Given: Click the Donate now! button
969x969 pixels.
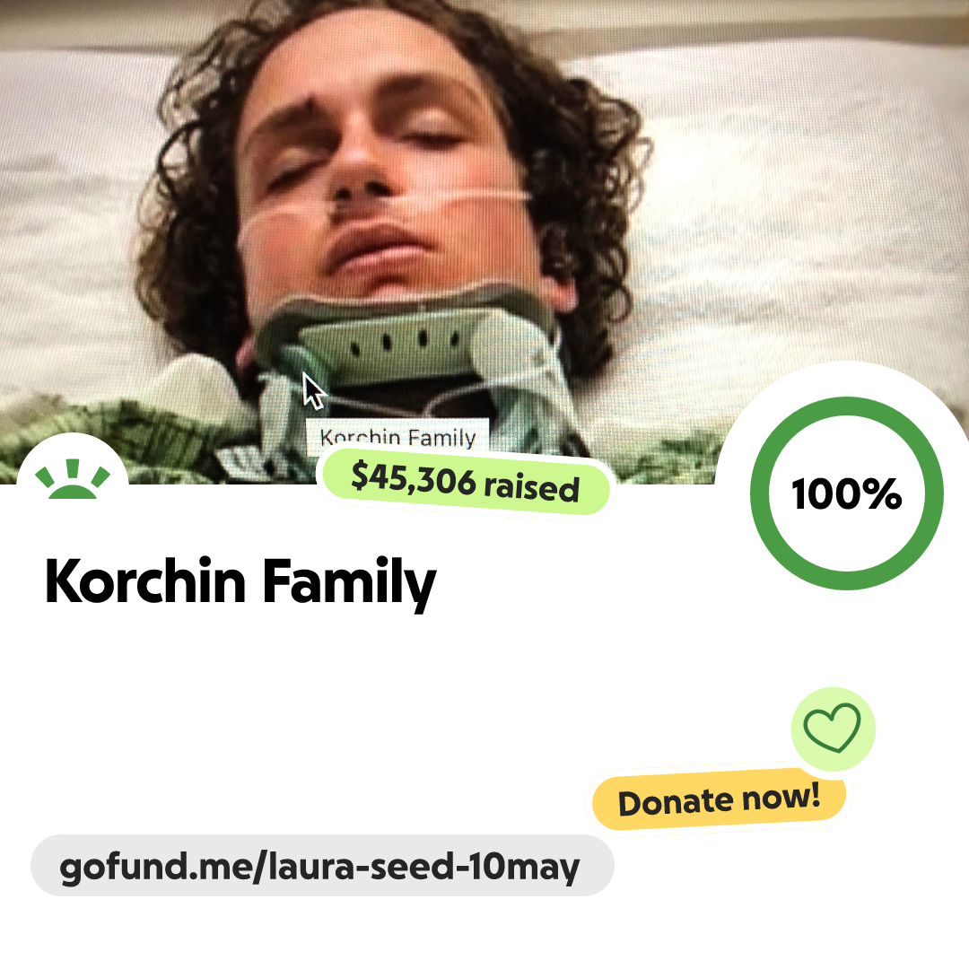Looking at the screenshot, I should coord(719,799).
